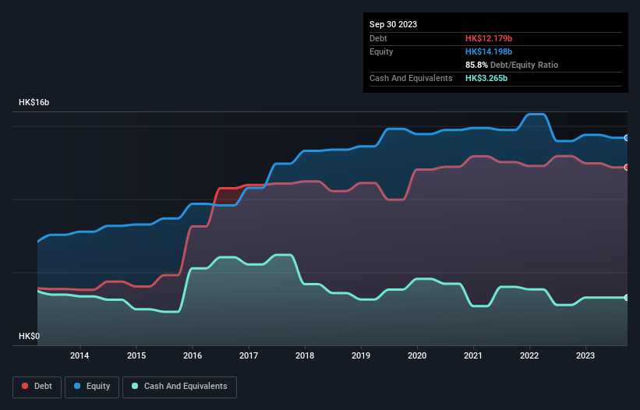Toggle Cash And Equivalents legend button
The image size is (640, 410).
coord(179,387)
